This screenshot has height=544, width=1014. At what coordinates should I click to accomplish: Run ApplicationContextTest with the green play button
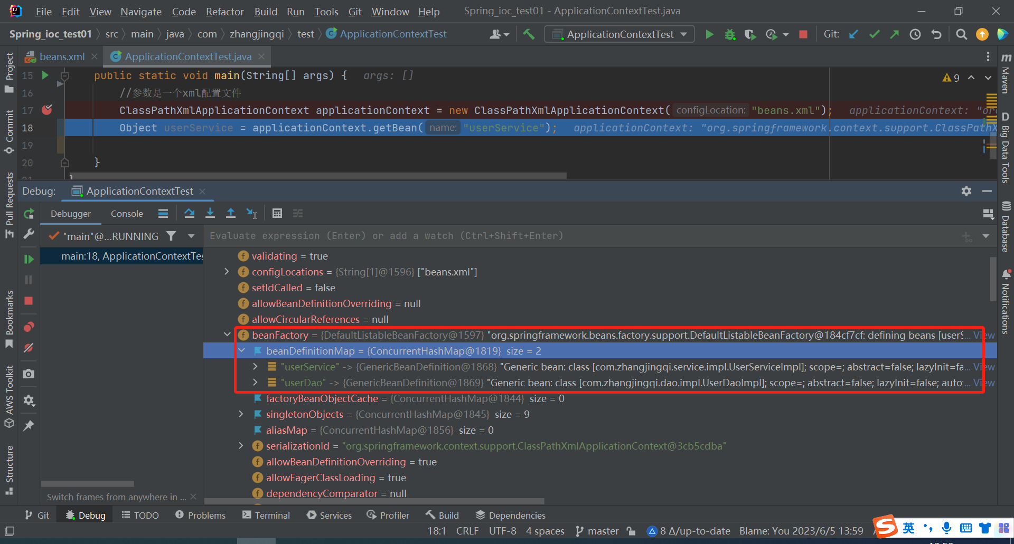(x=709, y=34)
